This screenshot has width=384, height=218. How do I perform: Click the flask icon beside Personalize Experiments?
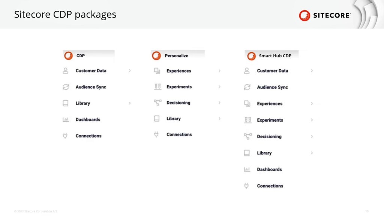click(x=157, y=87)
